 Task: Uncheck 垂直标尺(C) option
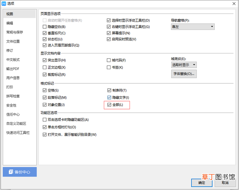click(44, 33)
